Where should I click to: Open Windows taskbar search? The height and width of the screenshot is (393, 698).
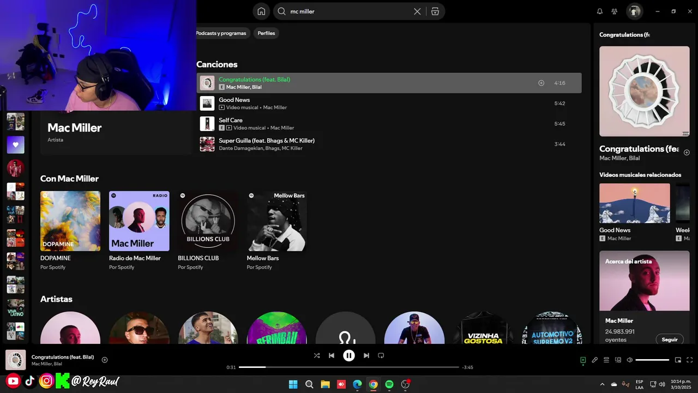pos(309,384)
